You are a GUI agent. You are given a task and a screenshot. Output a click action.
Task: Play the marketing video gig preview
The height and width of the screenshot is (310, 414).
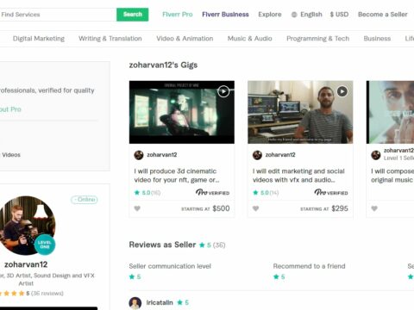coord(342,91)
